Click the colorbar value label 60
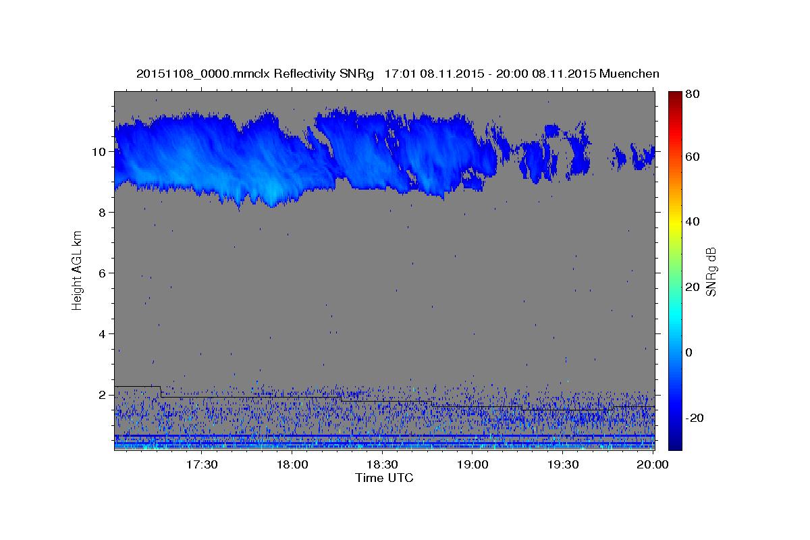810x540 pixels. (x=692, y=157)
